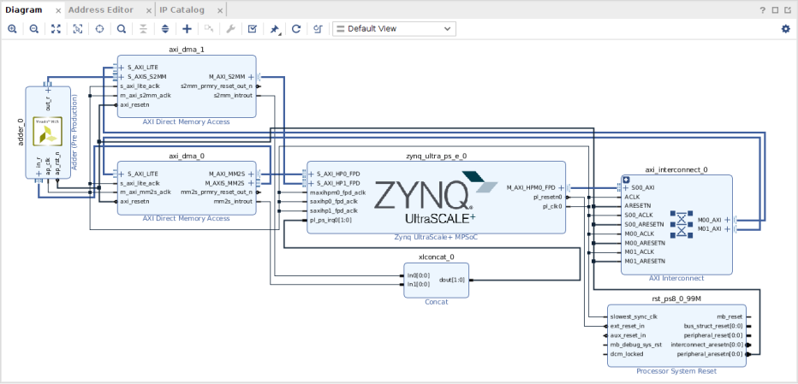The width and height of the screenshot is (798, 384).
Task: Click the Zoom Out toolbar icon
Action: [x=33, y=29]
